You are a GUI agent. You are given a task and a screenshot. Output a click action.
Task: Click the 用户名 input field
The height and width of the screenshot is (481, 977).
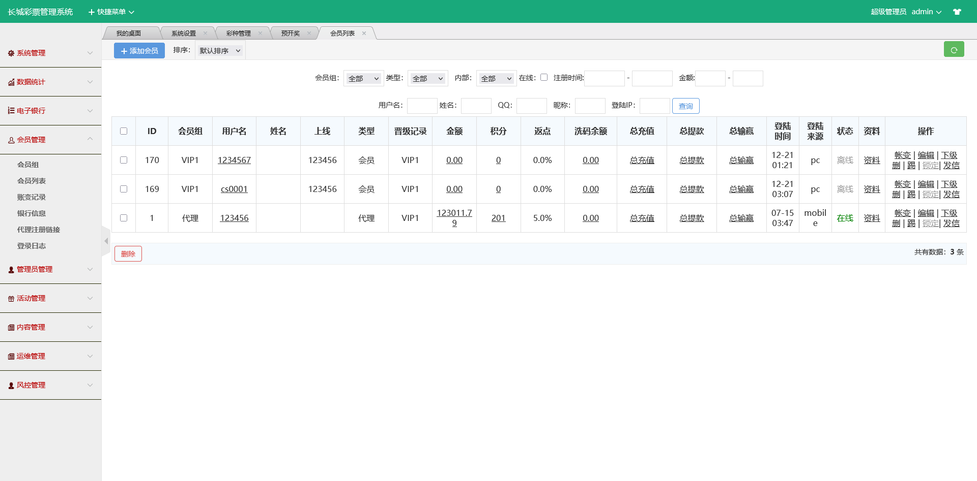(x=422, y=106)
